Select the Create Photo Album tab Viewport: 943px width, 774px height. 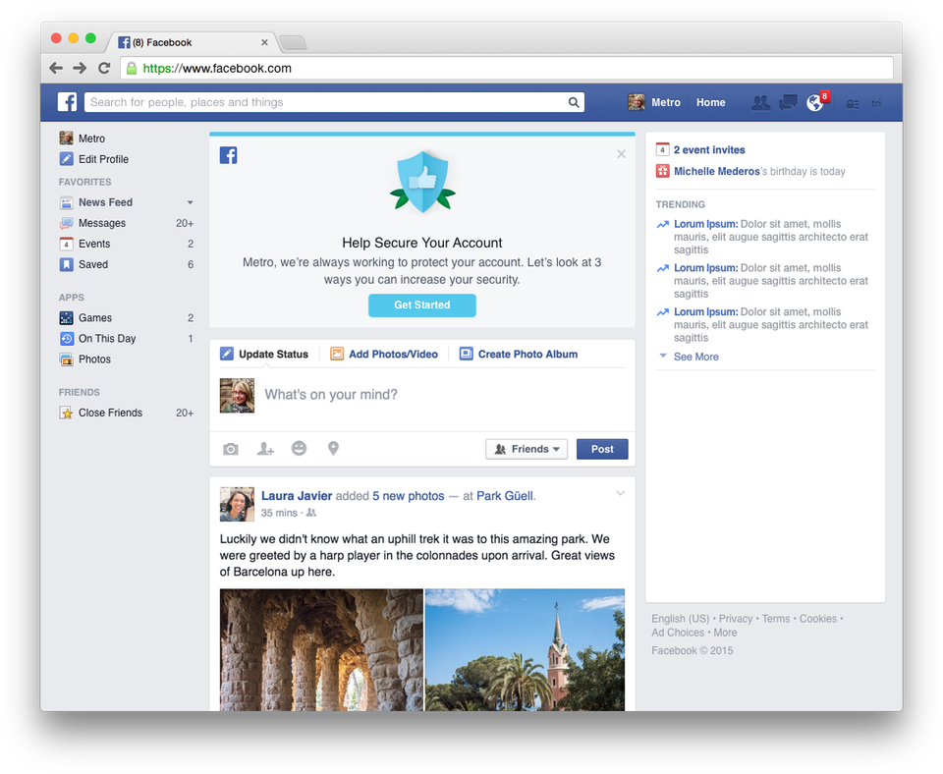tap(519, 355)
